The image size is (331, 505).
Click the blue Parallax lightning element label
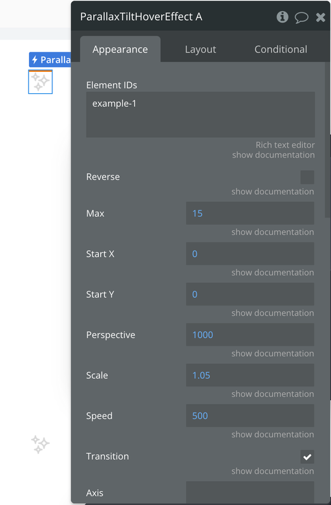tap(50, 60)
